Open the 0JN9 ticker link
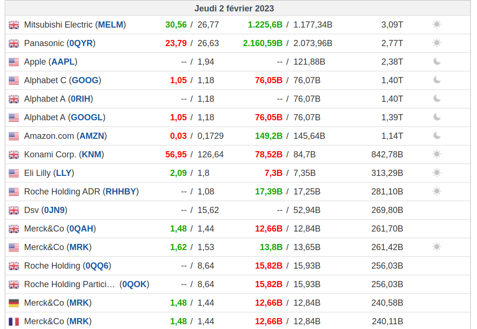 pyautogui.click(x=54, y=210)
